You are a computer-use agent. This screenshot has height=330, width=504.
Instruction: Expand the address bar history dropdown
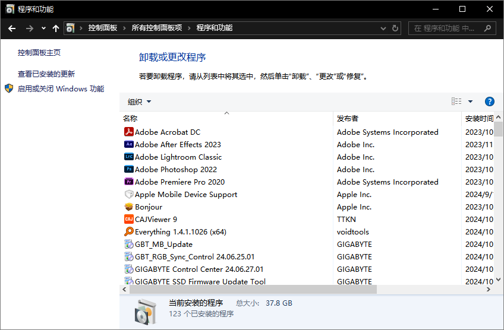[x=383, y=28]
